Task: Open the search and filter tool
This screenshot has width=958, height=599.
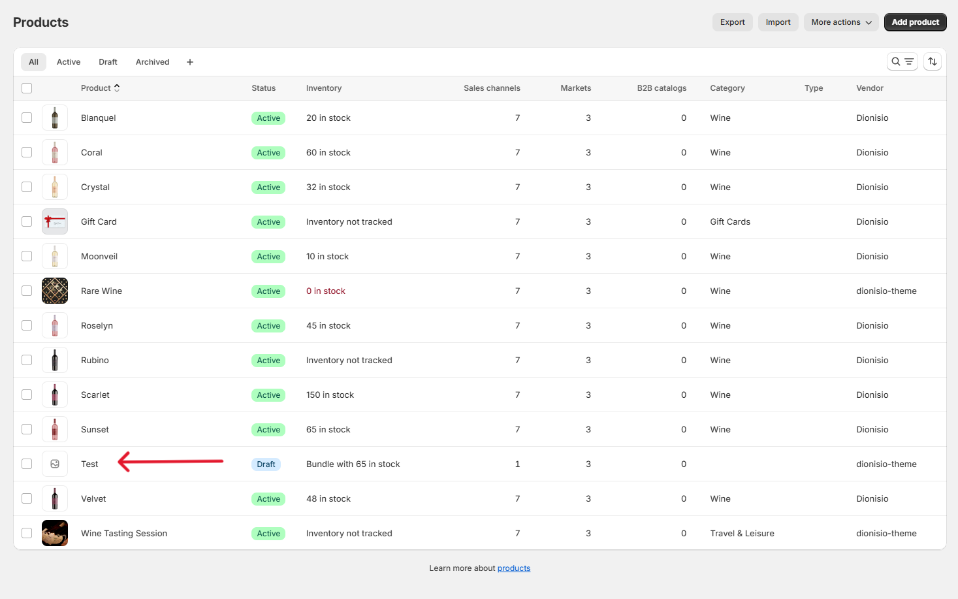Action: point(902,61)
